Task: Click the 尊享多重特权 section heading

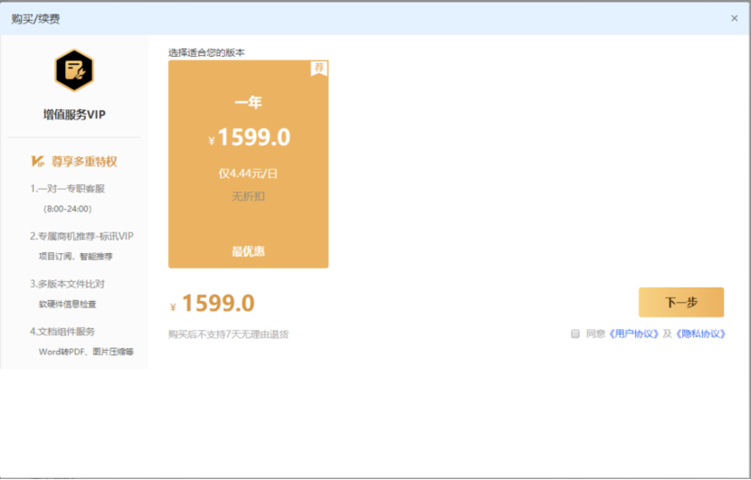Action: click(x=84, y=162)
